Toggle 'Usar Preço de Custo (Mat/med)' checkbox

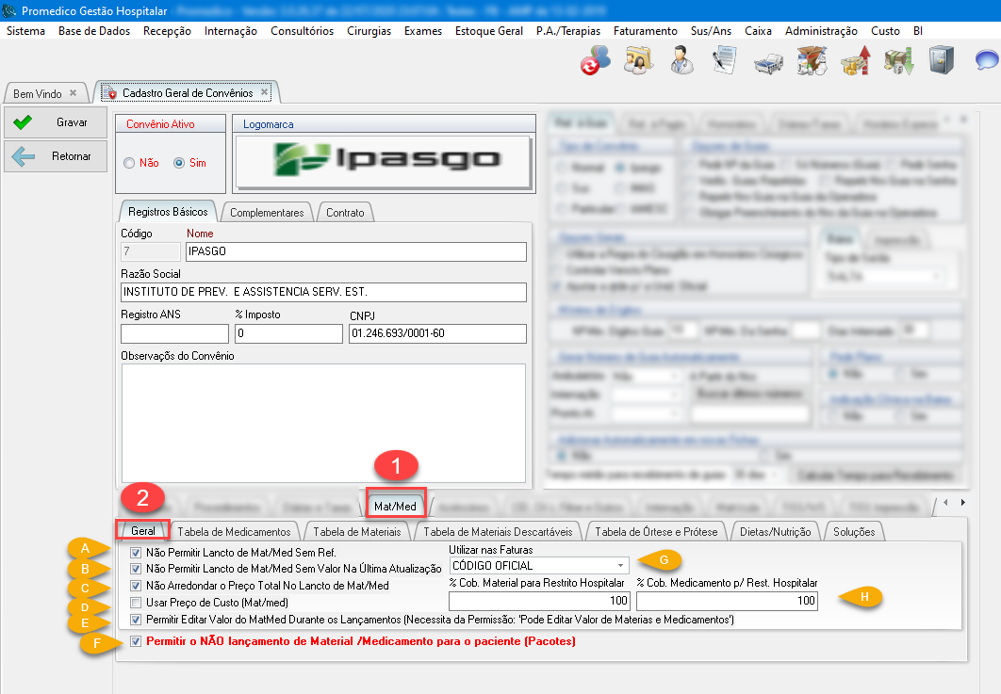pos(138,603)
